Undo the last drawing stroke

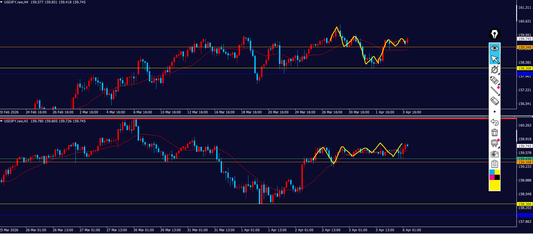(494, 122)
